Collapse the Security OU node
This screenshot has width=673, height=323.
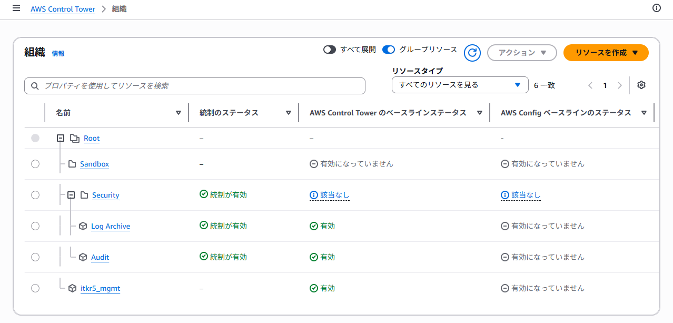click(x=71, y=195)
